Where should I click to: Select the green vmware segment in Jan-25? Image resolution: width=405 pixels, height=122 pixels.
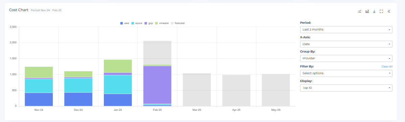[x=118, y=66]
